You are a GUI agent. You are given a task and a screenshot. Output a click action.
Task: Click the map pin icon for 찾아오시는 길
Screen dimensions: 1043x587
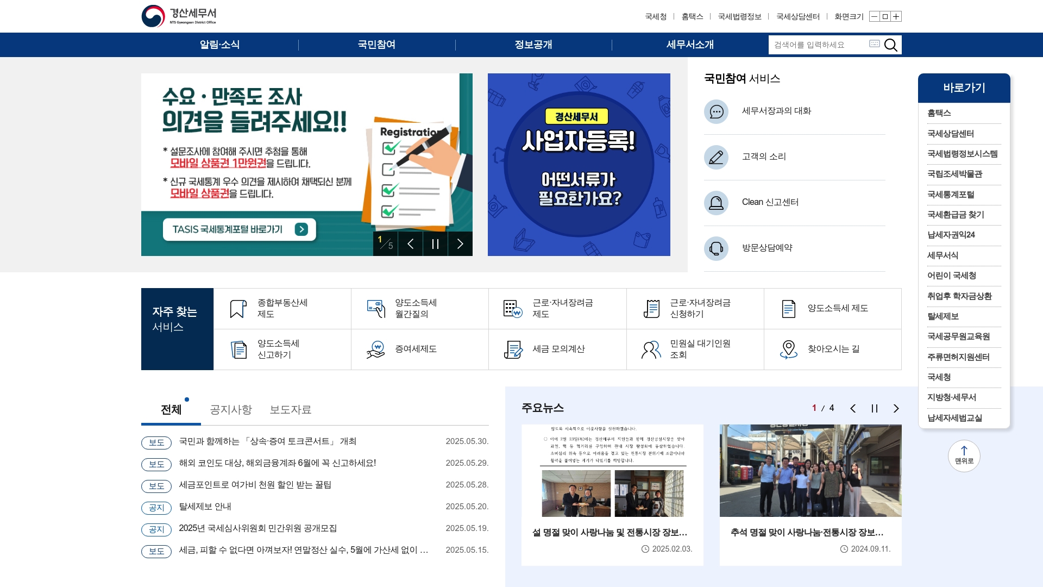click(x=788, y=349)
